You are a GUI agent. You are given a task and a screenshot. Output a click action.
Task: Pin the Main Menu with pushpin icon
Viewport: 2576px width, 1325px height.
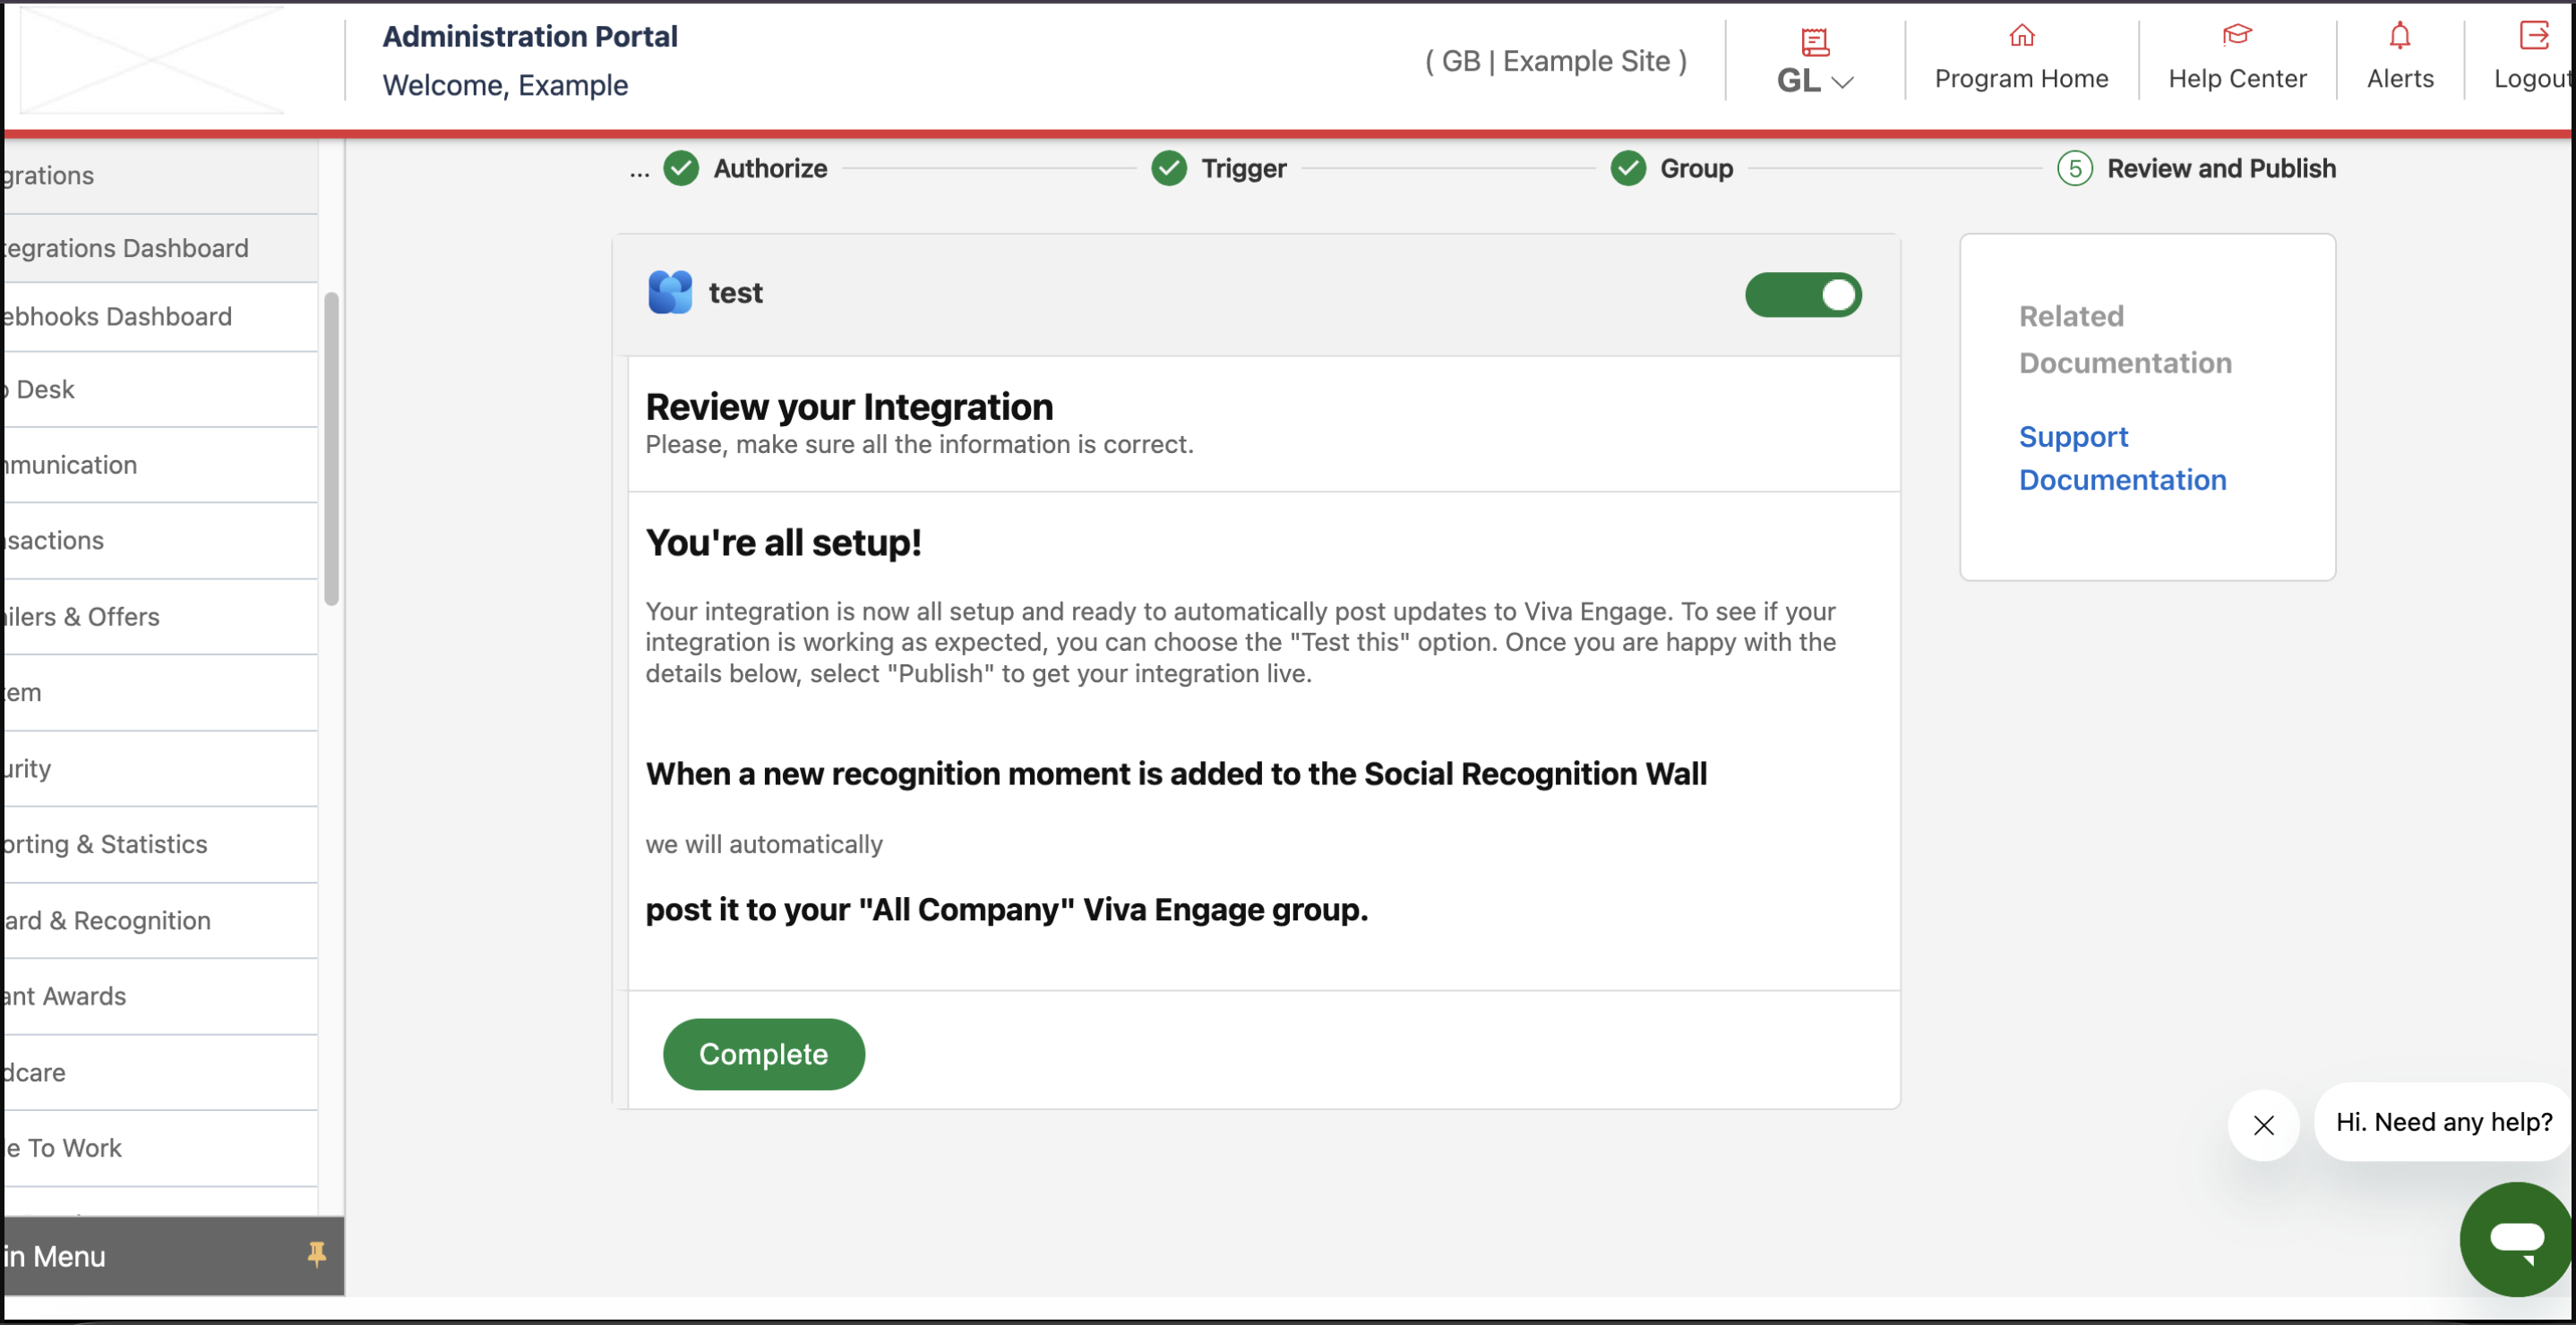(316, 1253)
